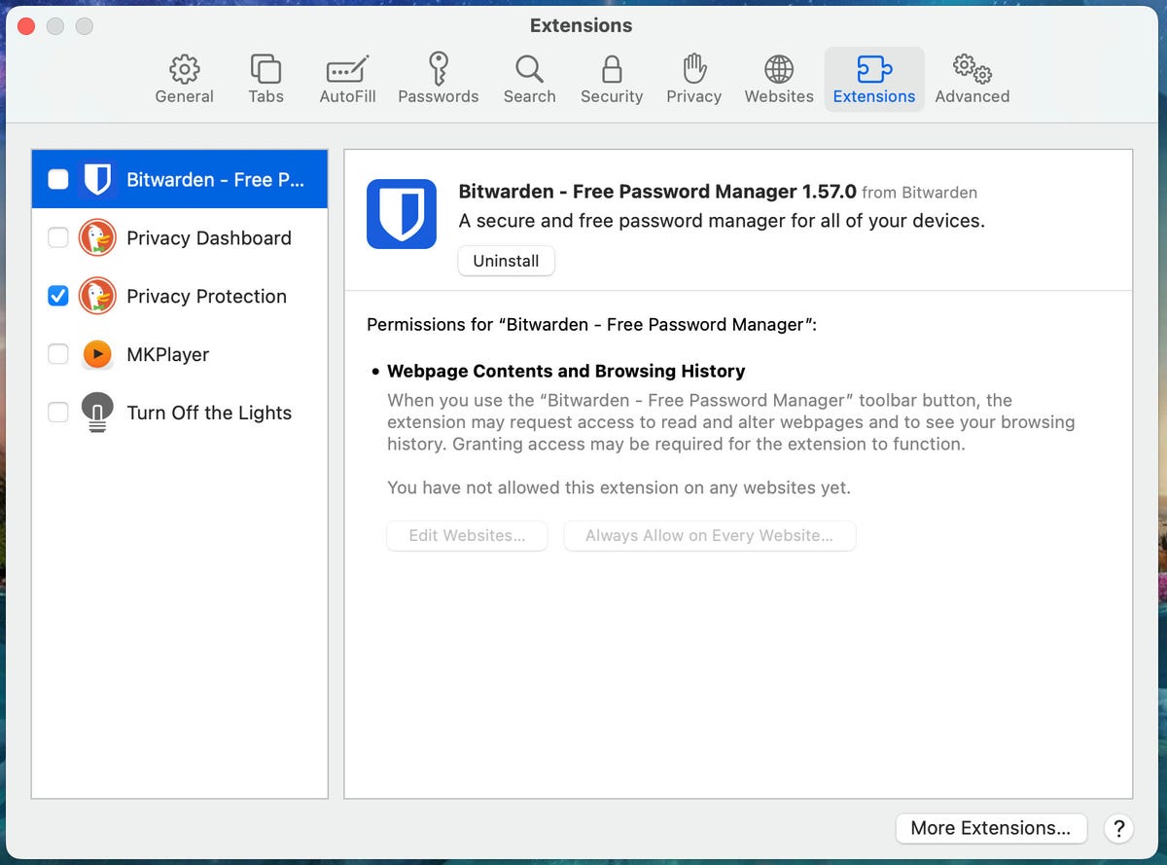The height and width of the screenshot is (865, 1167).
Task: Open help with the question mark button
Action: (x=1118, y=828)
